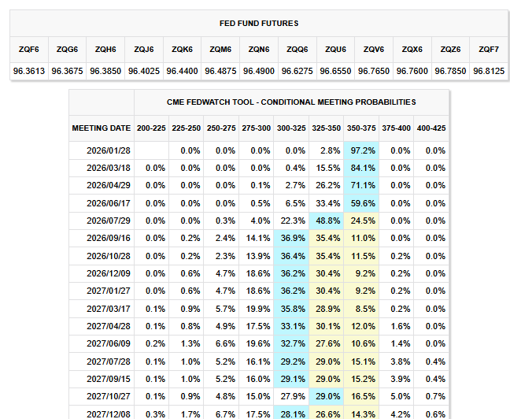Click the ZQF7 contract header
510x419 pixels.
pyautogui.click(x=488, y=49)
